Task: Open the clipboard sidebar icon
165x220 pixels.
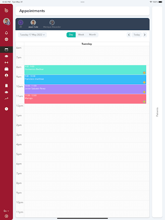Action: [x=6, y=86]
